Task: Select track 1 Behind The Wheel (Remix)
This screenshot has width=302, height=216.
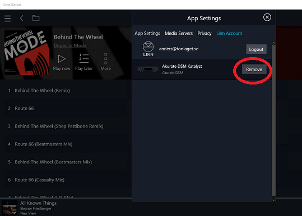Action: pos(66,91)
